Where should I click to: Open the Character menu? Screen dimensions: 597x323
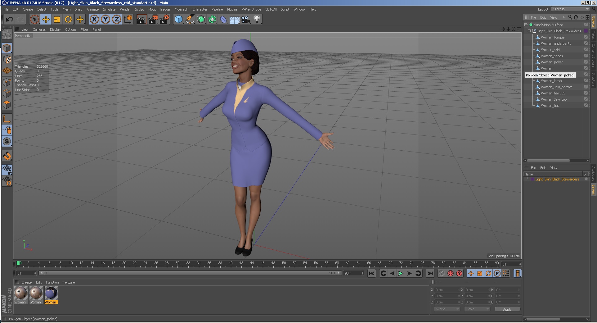pyautogui.click(x=200, y=9)
